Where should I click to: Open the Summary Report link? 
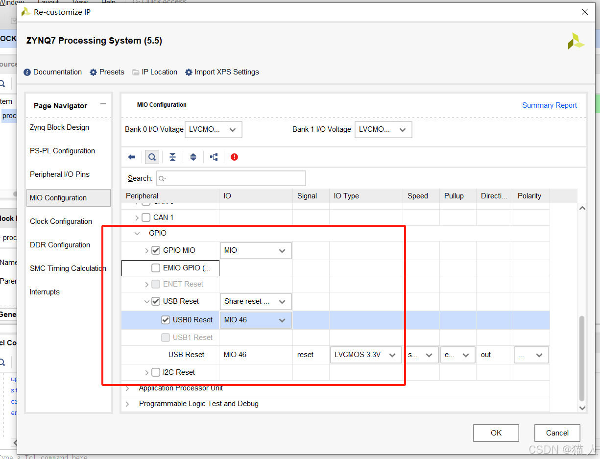point(549,105)
